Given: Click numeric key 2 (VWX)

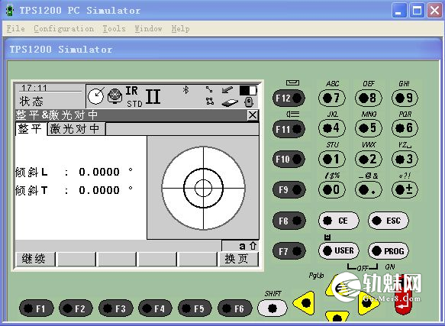Looking at the screenshot, I should pos(368,159).
